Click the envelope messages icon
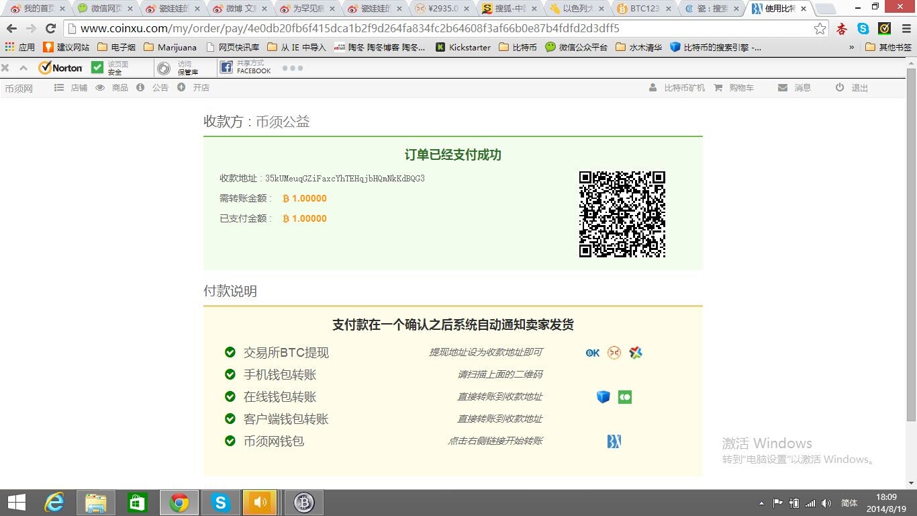The width and height of the screenshot is (917, 516). coord(783,88)
